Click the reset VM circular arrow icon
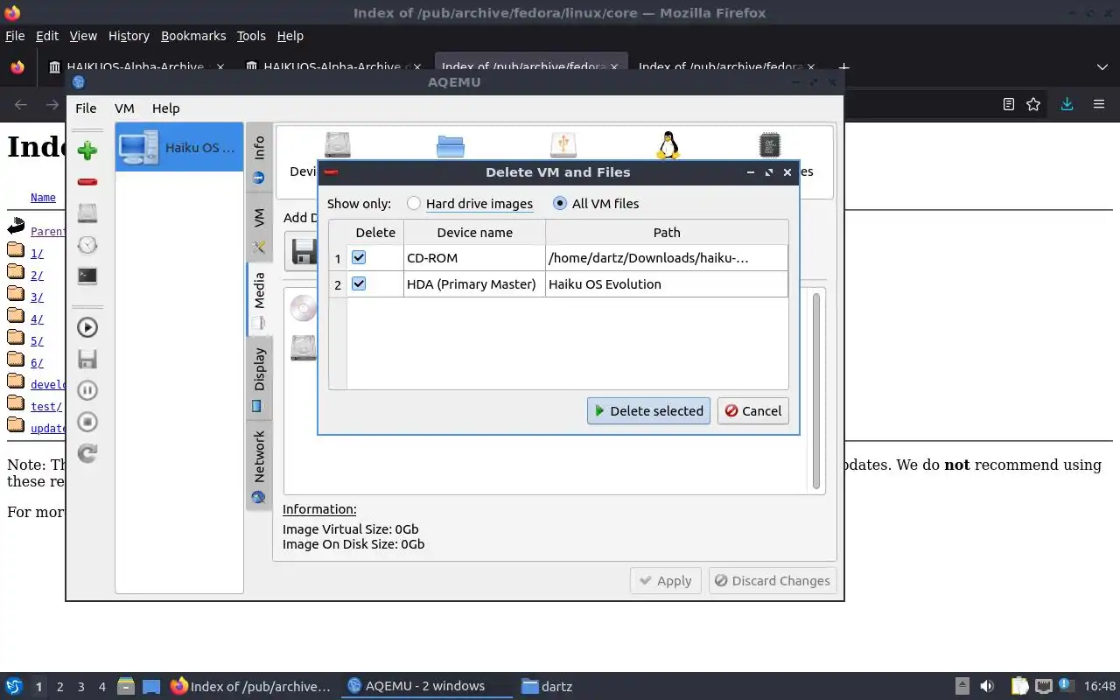Image resolution: width=1120 pixels, height=700 pixels. pyautogui.click(x=87, y=453)
